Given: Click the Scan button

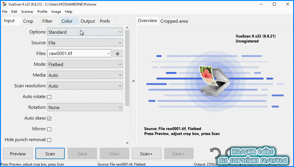Looking at the screenshot, I should (x=50, y=154).
